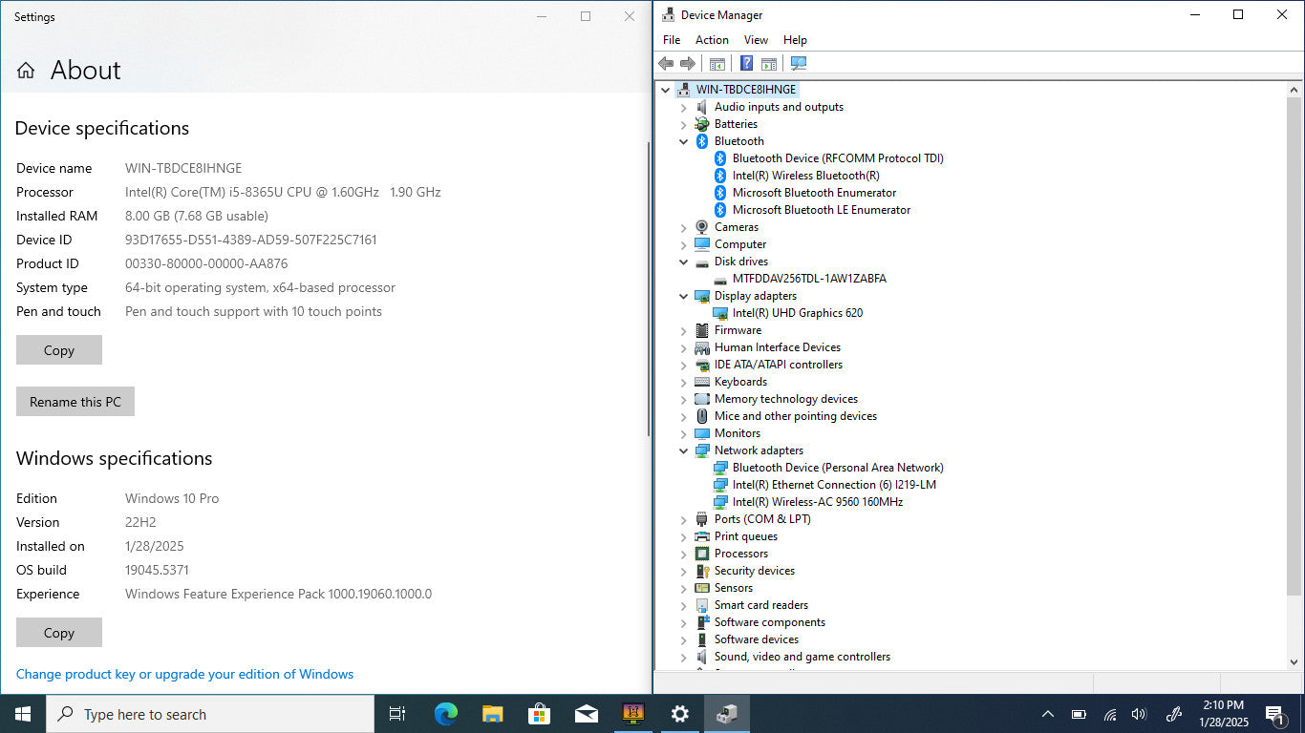
Task: Click Show/Hide Console Tree toolbar icon
Action: (717, 64)
